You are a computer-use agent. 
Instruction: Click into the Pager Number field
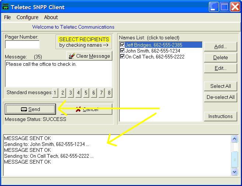pos(22,44)
